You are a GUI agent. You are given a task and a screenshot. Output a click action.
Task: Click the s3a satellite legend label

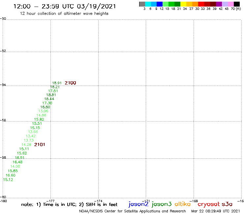227,204
